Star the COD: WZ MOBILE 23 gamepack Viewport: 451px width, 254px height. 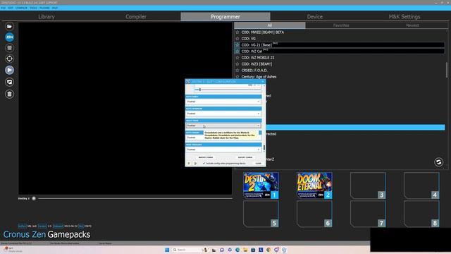click(x=237, y=58)
